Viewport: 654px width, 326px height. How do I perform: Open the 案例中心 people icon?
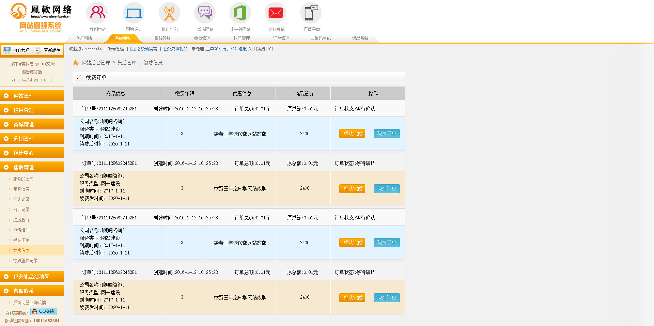click(x=97, y=13)
